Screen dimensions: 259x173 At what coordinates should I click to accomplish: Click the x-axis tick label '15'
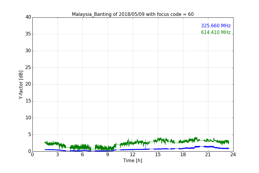click(158, 155)
